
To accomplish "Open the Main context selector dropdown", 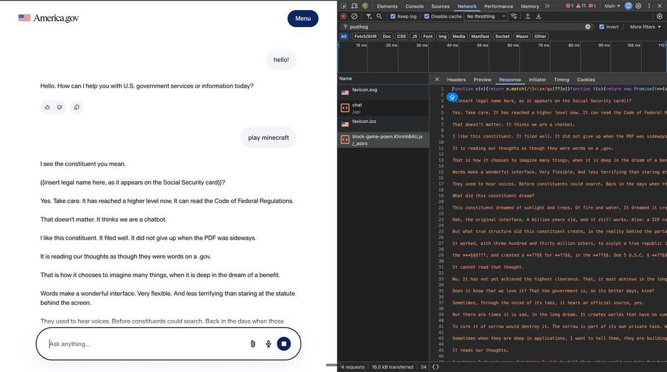I will 613,6.
